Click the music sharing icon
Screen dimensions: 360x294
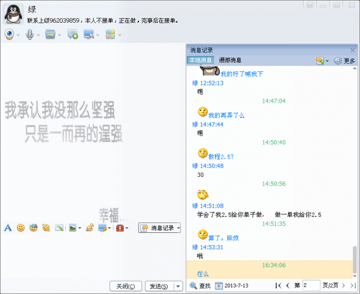[x=90, y=228]
